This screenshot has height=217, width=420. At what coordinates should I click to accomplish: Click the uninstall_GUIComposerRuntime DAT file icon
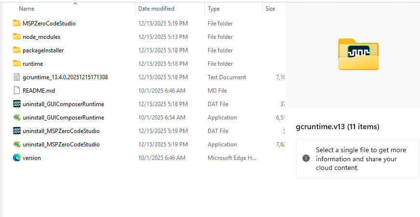click(x=17, y=104)
